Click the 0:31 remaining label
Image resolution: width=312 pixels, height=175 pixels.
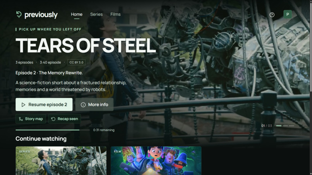(x=104, y=130)
